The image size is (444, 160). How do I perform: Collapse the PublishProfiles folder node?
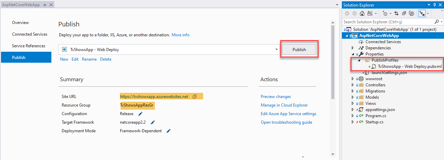pos(359,60)
